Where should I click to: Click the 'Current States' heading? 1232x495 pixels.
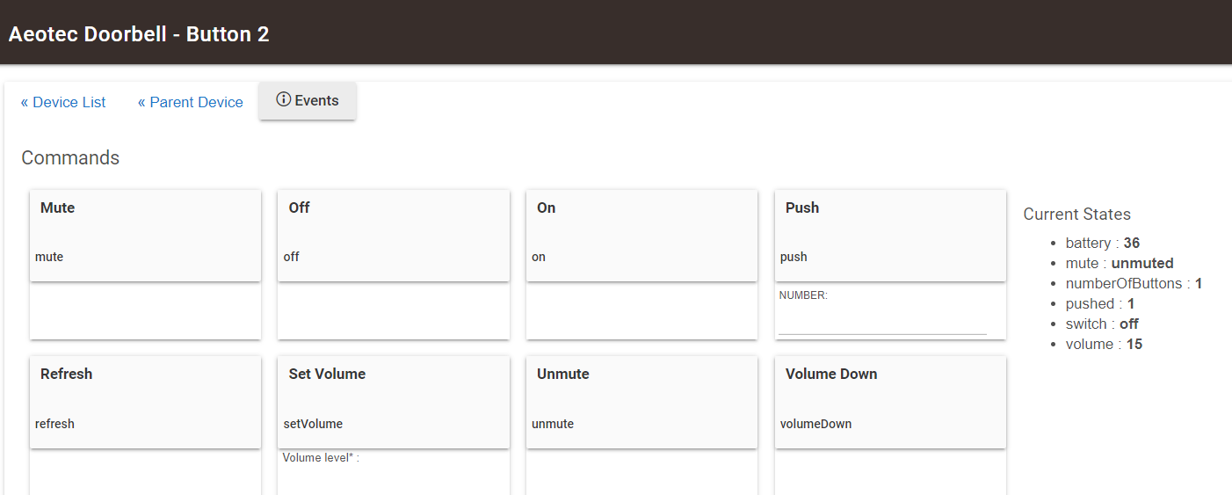point(1077,214)
